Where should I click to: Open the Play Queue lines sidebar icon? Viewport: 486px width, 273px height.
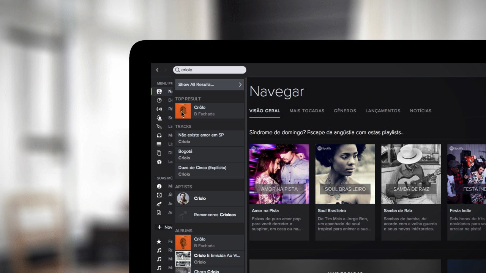(159, 144)
